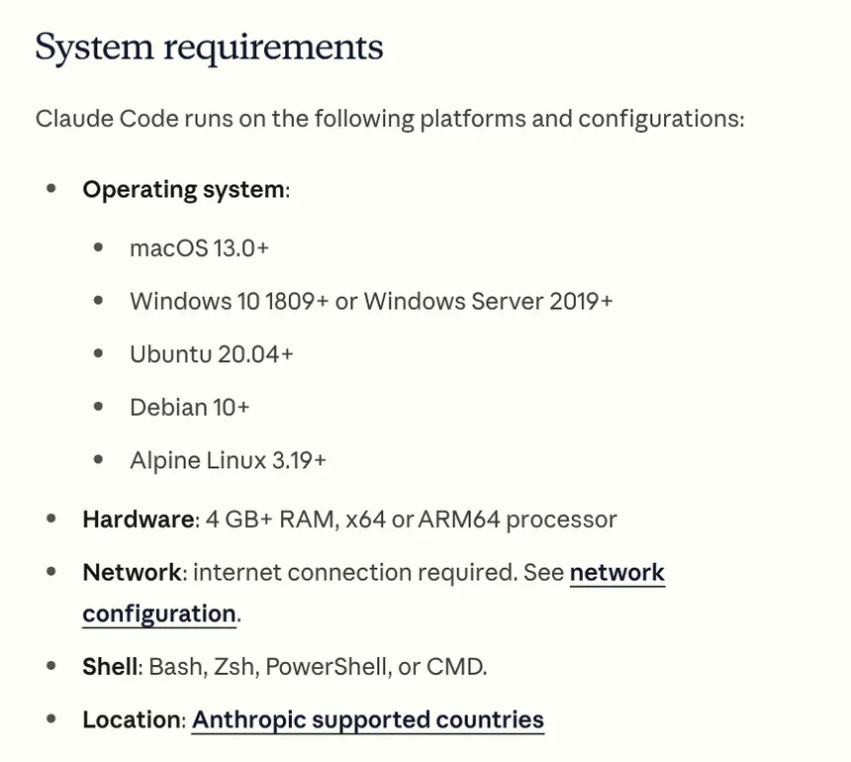Click the Hardware requirement line
851x762 pixels.
(349, 520)
